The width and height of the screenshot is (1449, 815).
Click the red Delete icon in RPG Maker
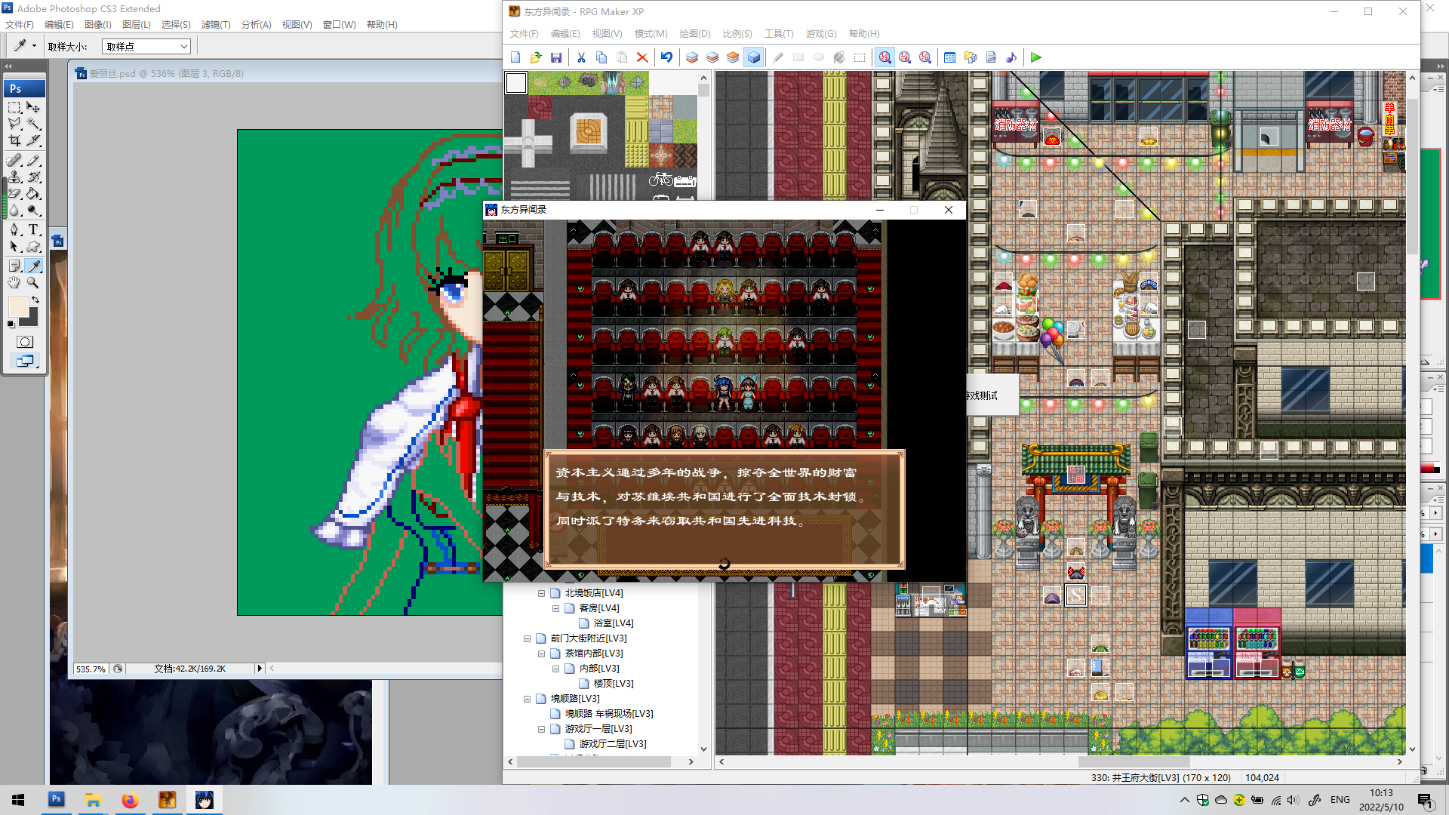[642, 57]
